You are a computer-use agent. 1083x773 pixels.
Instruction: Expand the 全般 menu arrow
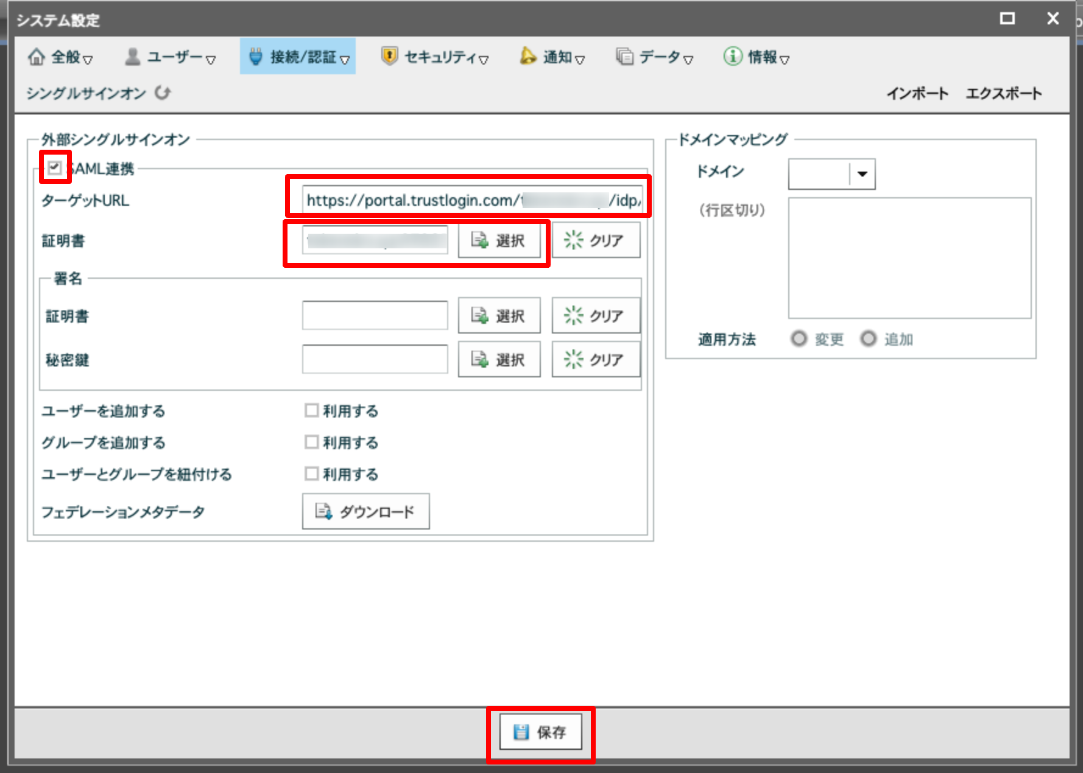pos(88,60)
